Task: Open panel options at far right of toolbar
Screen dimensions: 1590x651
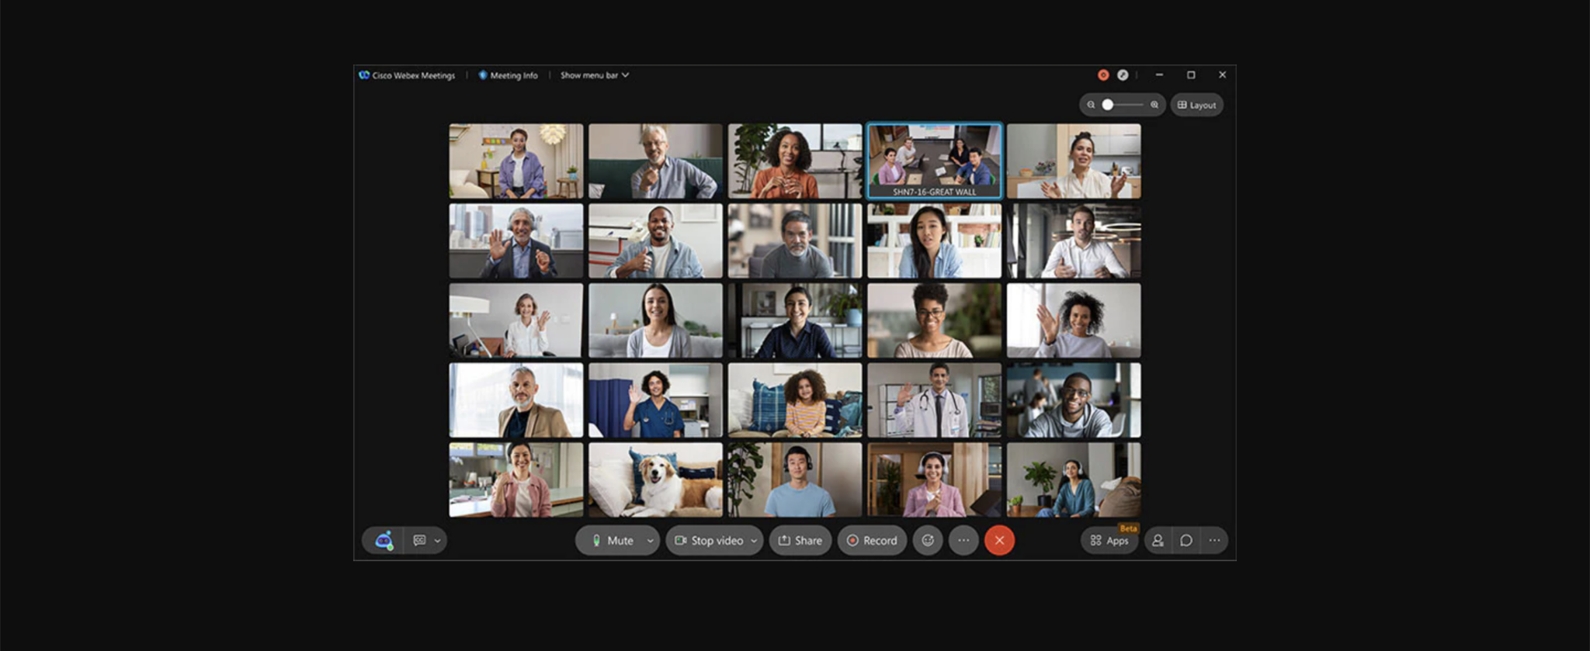Action: click(1214, 540)
